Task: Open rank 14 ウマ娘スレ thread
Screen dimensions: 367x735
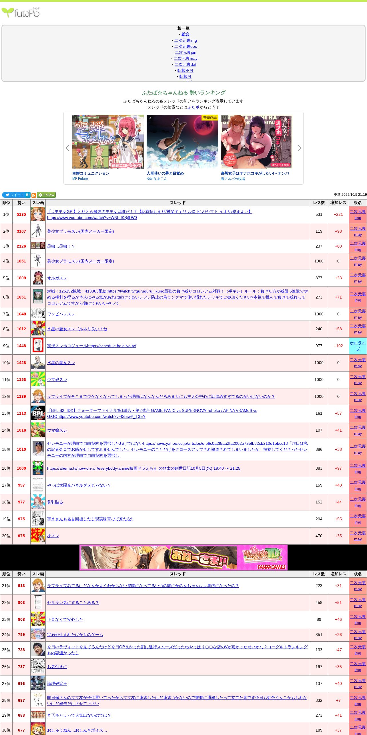Action: (57, 430)
